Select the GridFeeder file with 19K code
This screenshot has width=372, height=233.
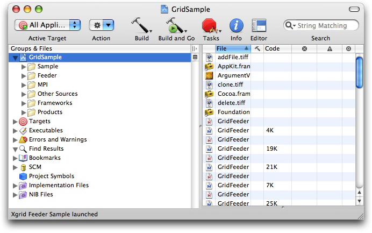pyautogui.click(x=279, y=149)
